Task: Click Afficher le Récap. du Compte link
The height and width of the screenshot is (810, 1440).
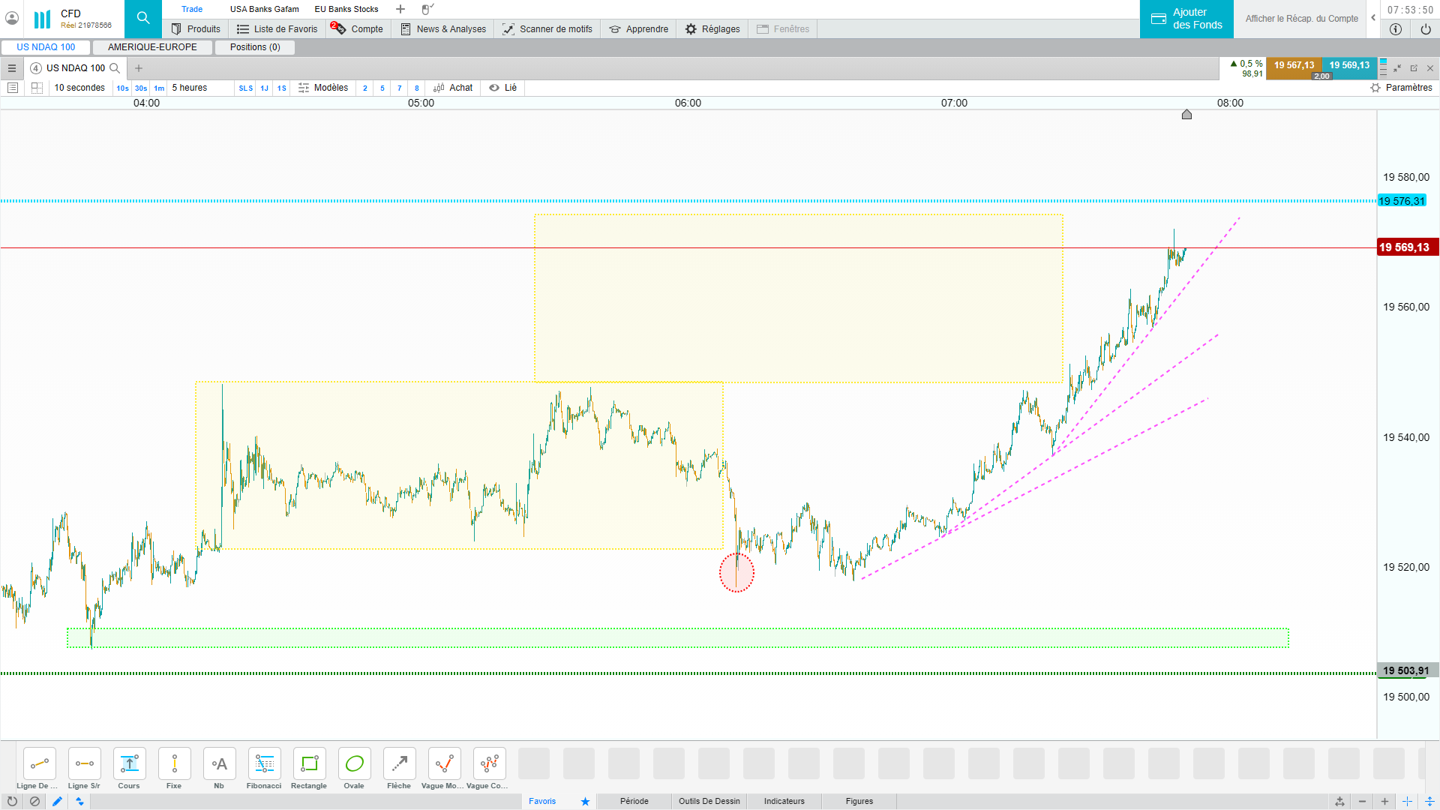Action: coord(1301,19)
